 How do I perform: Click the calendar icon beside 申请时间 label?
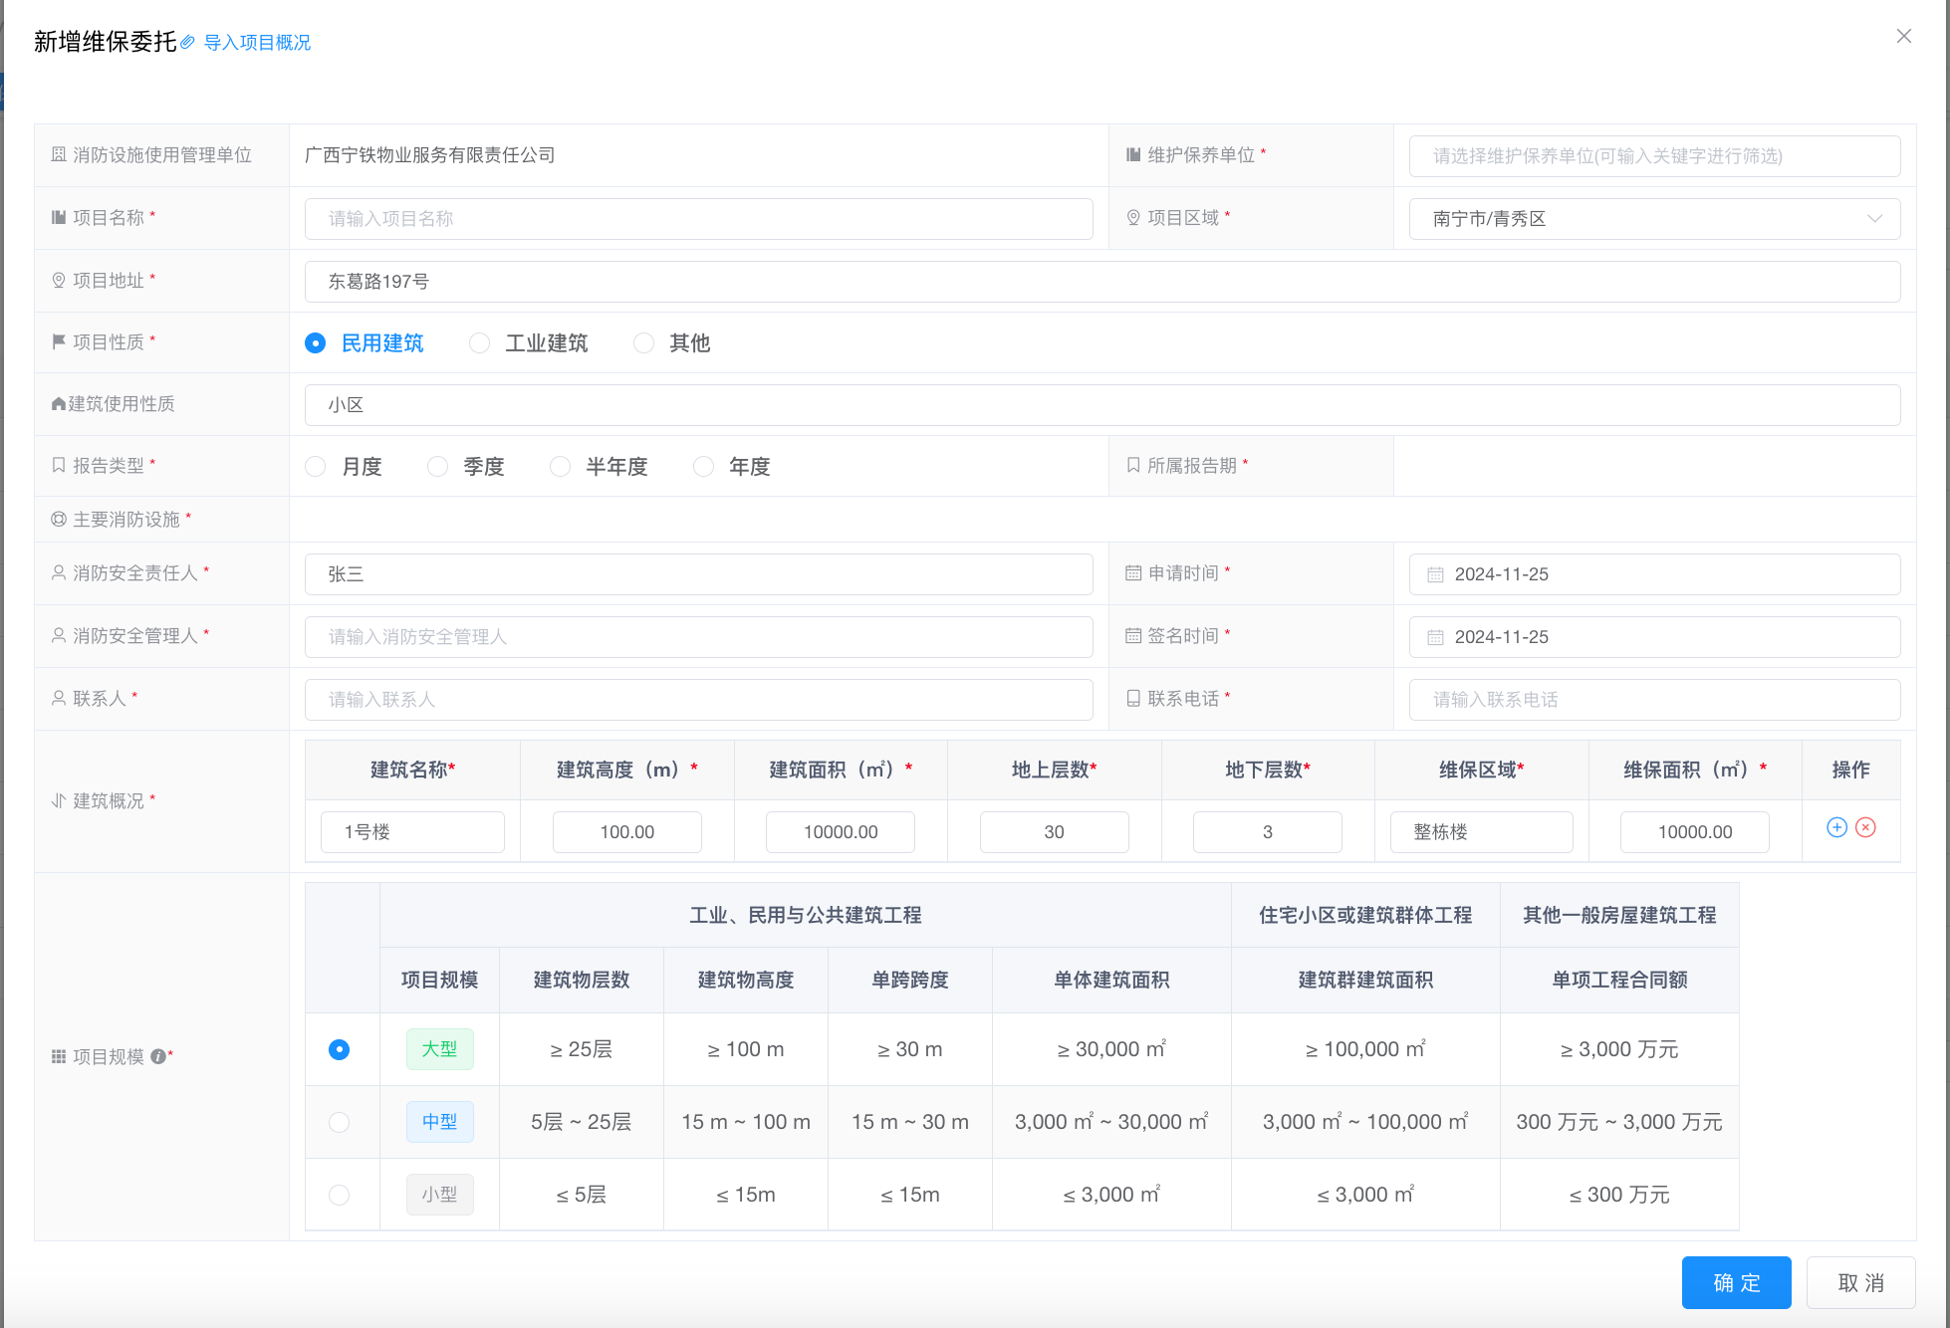pyautogui.click(x=1133, y=572)
